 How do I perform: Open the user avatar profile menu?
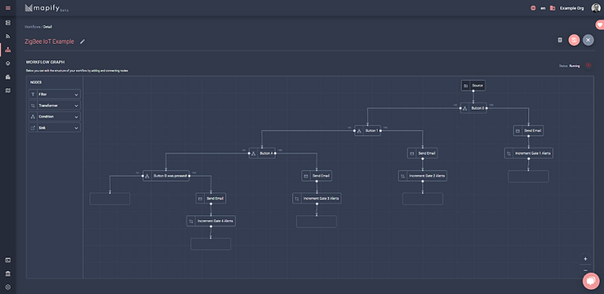pos(596,8)
